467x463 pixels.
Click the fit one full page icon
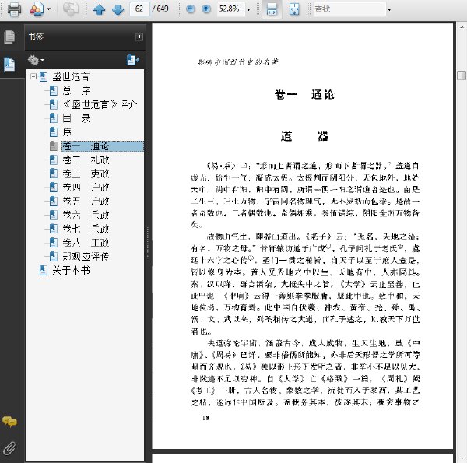294,9
